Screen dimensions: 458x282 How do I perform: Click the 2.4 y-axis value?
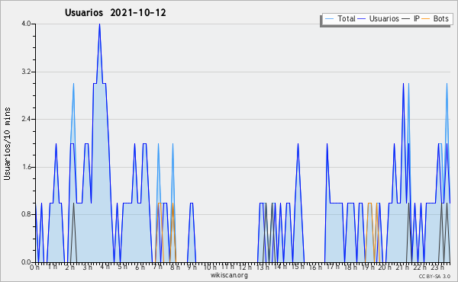(x=26, y=119)
